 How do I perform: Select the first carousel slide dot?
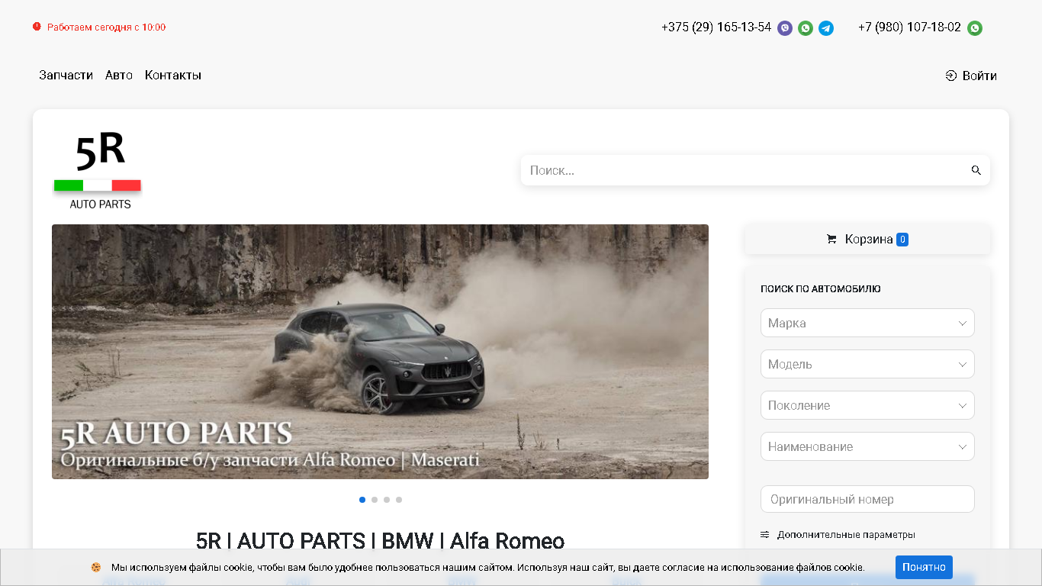[x=362, y=500]
